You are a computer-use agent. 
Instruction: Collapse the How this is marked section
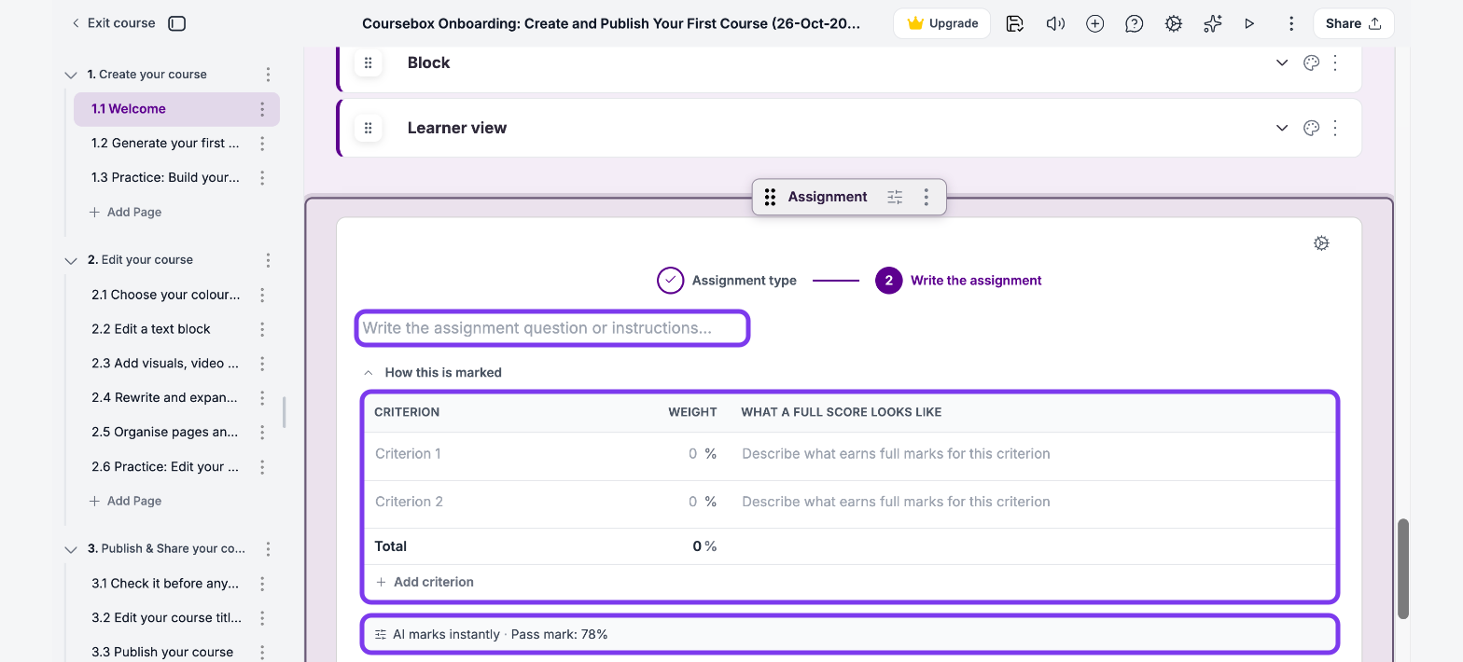[369, 372]
